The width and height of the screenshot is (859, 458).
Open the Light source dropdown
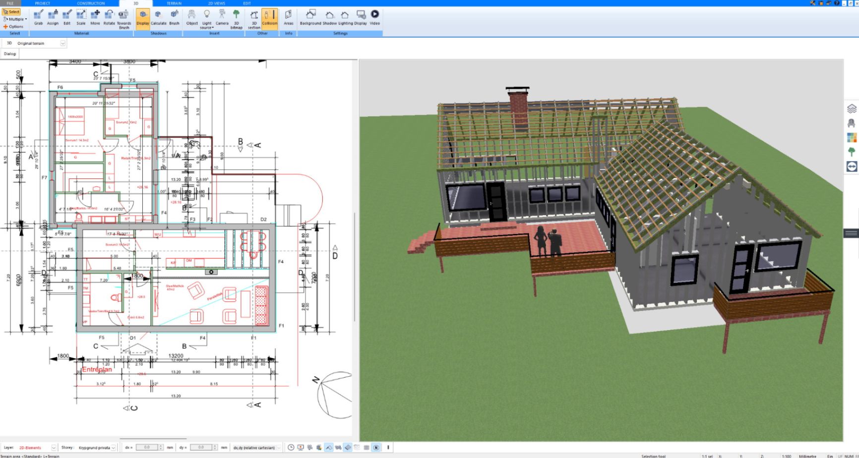[x=207, y=19]
